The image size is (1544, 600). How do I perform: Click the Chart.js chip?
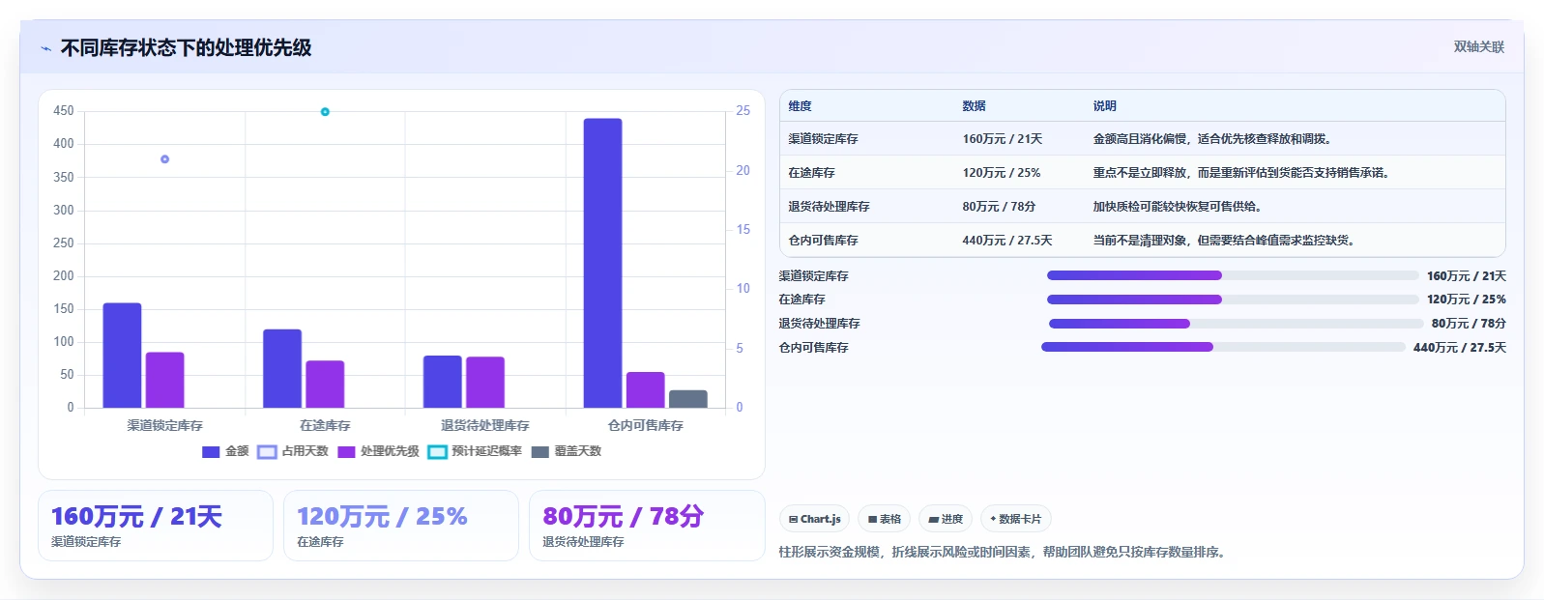[x=814, y=519]
